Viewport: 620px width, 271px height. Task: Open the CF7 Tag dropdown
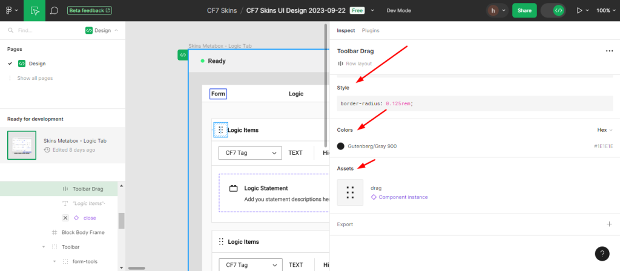pyautogui.click(x=250, y=153)
